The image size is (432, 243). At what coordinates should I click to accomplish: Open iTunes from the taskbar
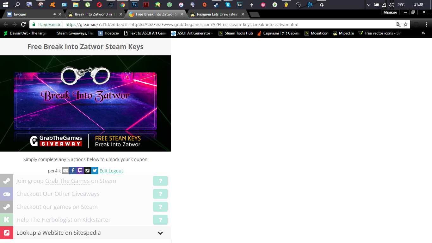[x=181, y=5]
